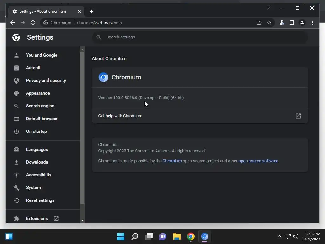The width and height of the screenshot is (325, 244).
Task: Open You and Google settings
Action: [x=43, y=55]
